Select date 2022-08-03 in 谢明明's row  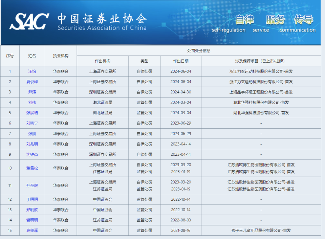(x=181, y=220)
